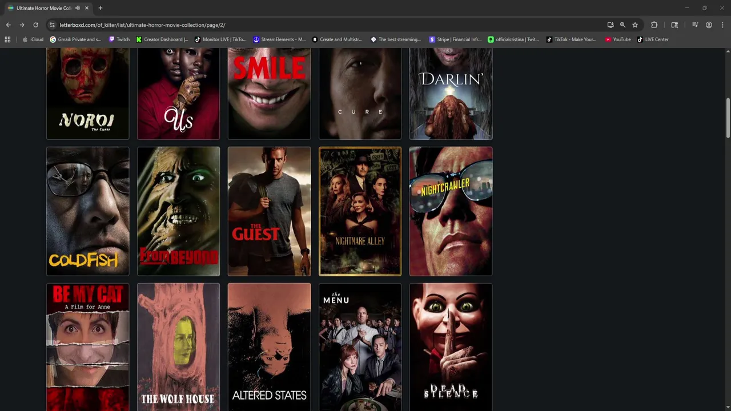Open The Menu movie poster

(360, 347)
